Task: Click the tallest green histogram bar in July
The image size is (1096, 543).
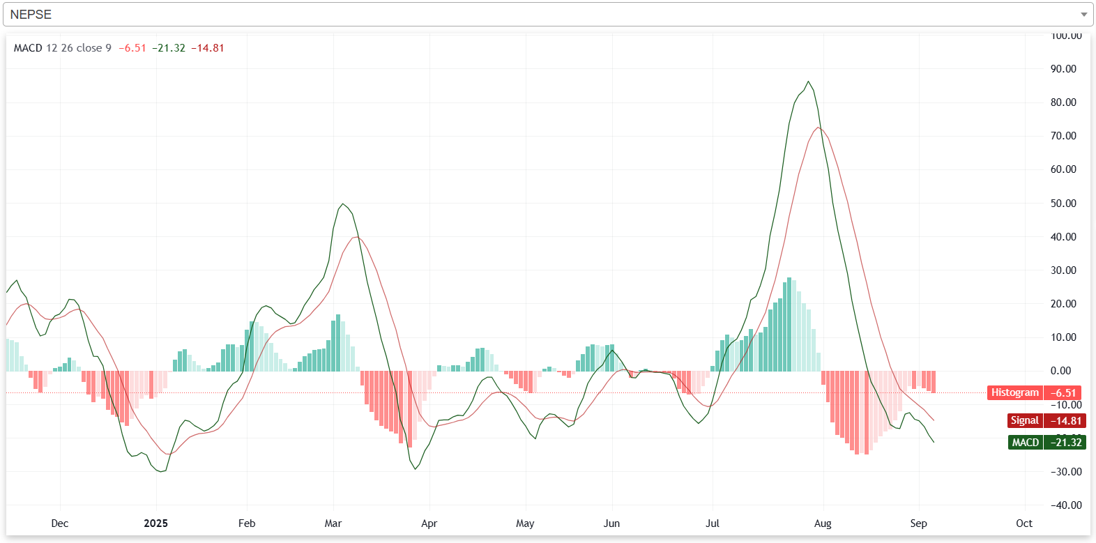Action: (789, 324)
